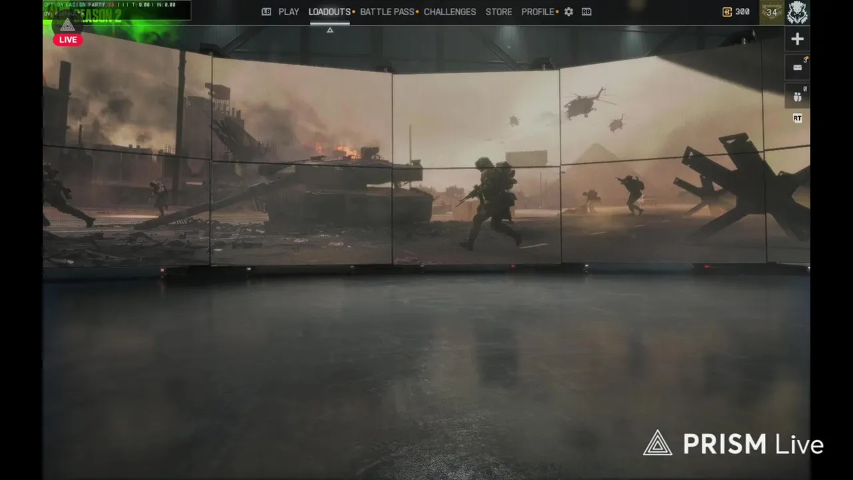Open the player emblem avatar

797,12
